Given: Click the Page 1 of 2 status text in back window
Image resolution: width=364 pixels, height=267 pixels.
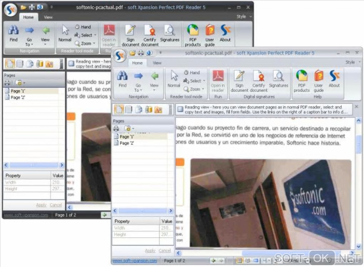Looking at the screenshot, I should 65,215.
